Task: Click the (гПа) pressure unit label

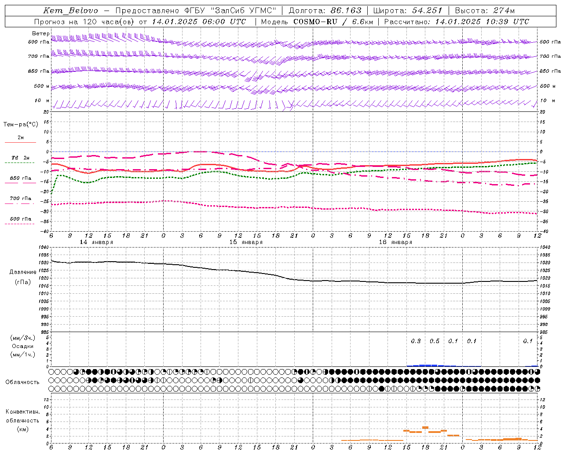Action: pos(23,282)
